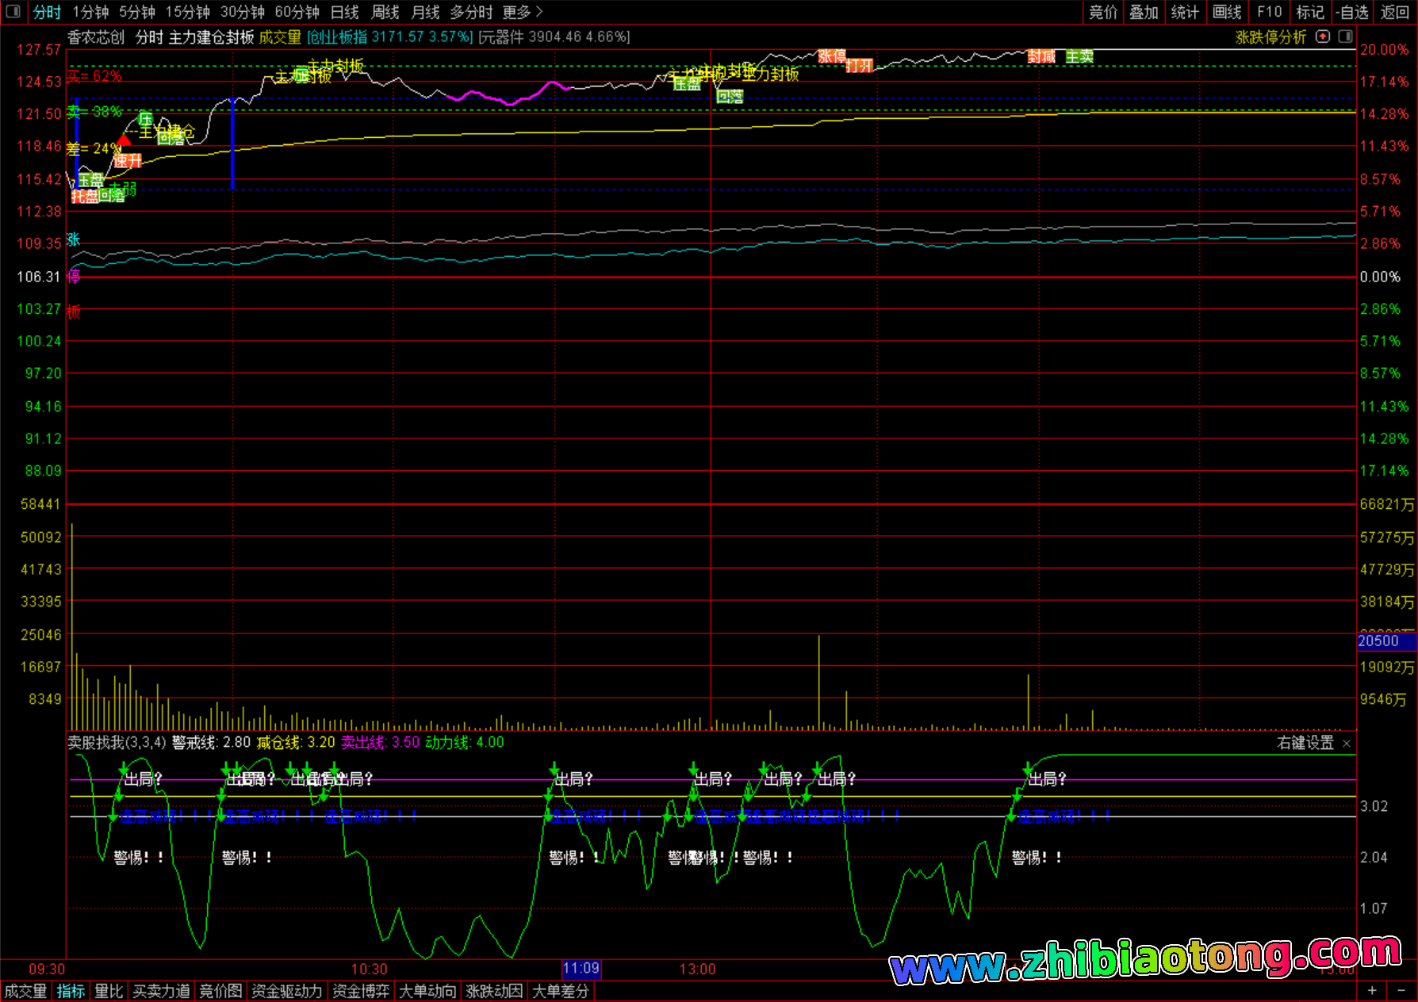
Task: Expand the 更多 periods menu
Action: (523, 12)
